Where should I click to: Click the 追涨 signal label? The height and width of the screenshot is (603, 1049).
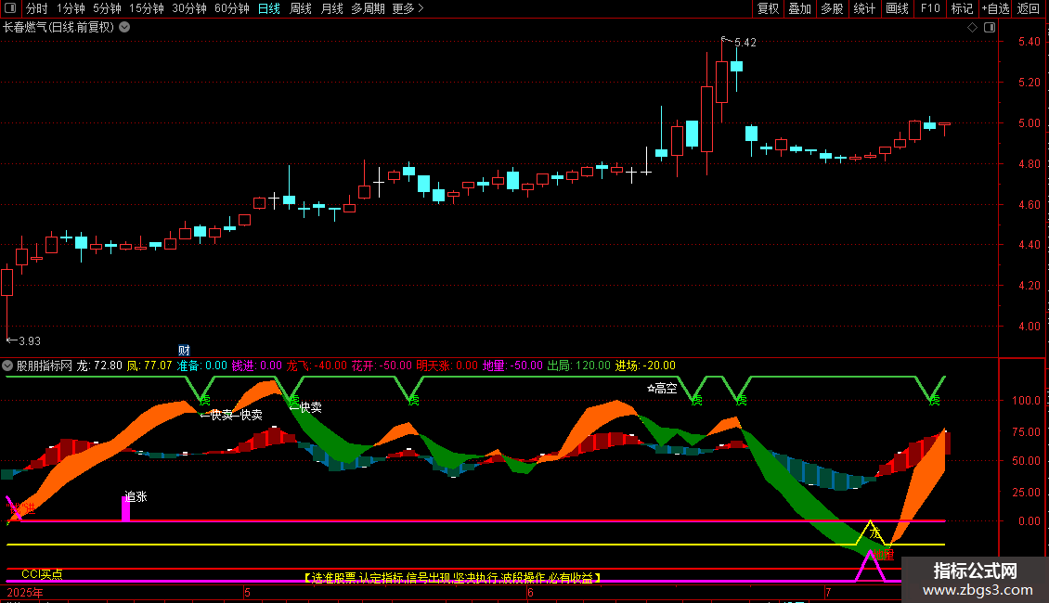point(136,496)
